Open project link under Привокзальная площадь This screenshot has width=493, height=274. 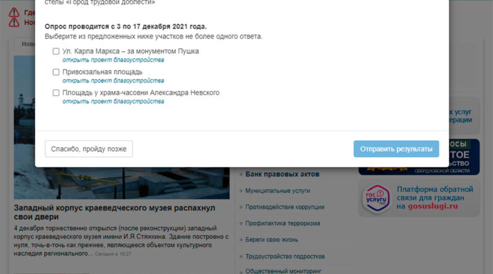113,81
